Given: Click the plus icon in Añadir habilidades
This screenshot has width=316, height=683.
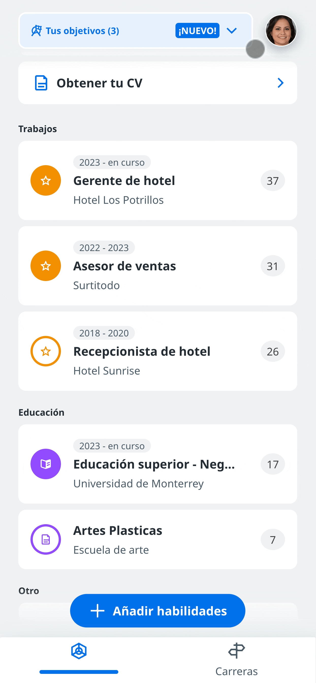Looking at the screenshot, I should point(98,611).
